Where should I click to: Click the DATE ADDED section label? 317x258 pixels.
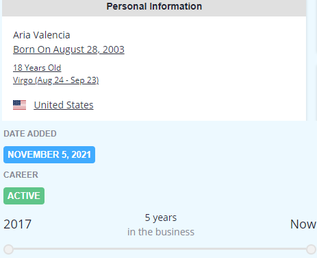click(30, 134)
